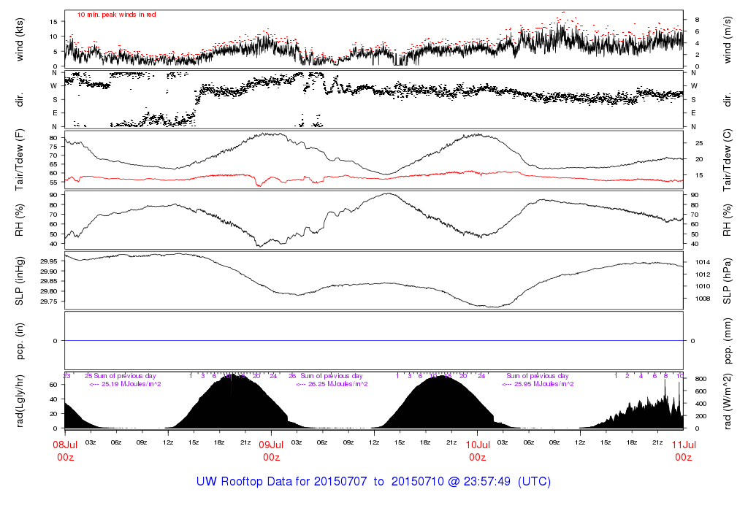The height and width of the screenshot is (511, 748).
Task: Click the "09Jul" date marker on the time axis
Action: [x=271, y=445]
